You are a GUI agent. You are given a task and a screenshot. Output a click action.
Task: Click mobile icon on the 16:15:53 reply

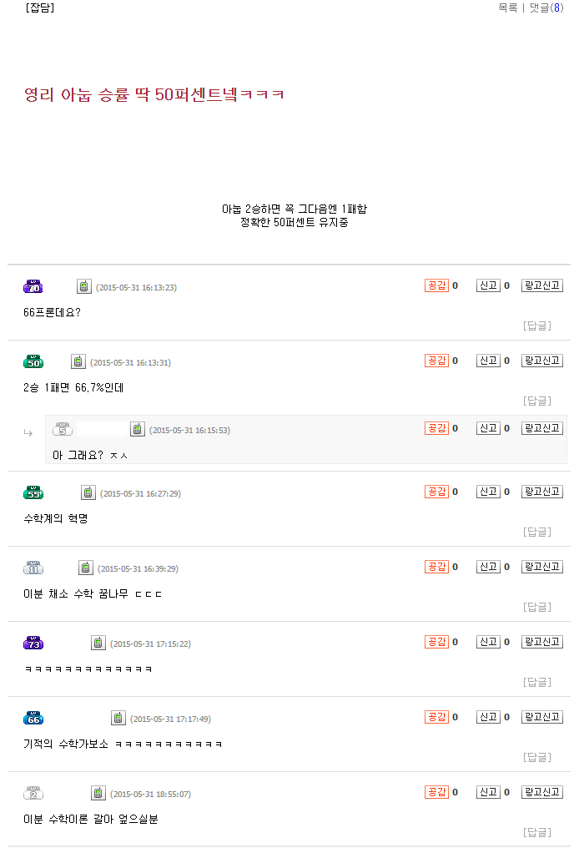(138, 430)
